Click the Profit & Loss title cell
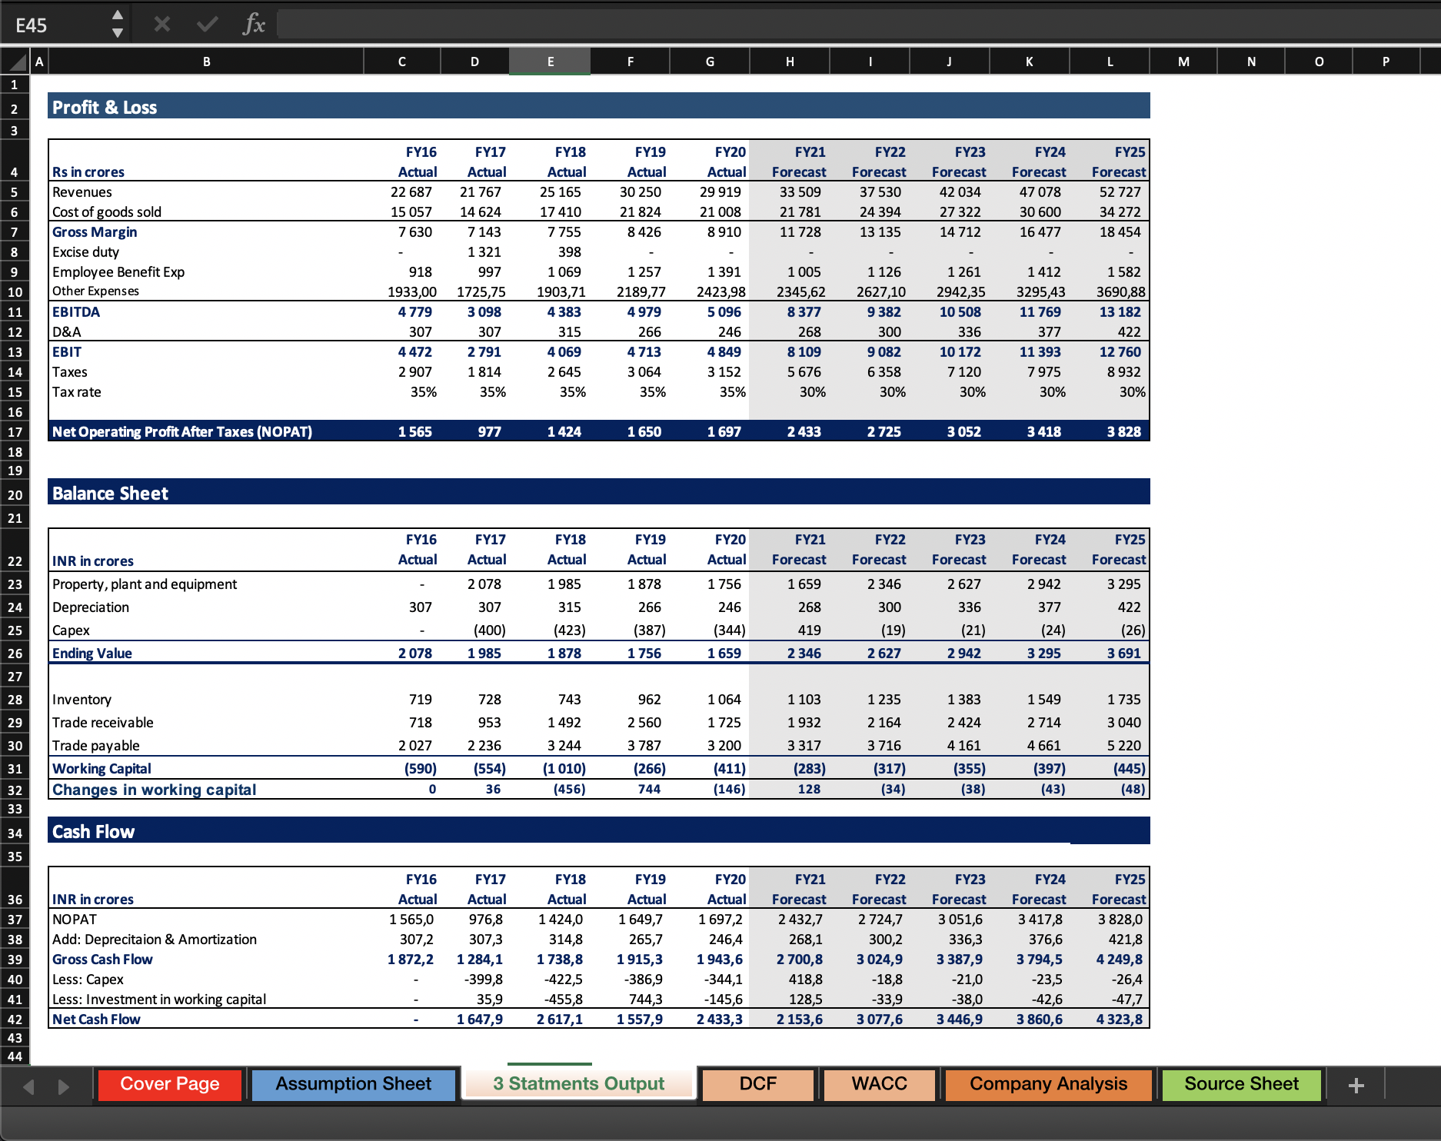Screen dimensions: 1441x1141 (x=105, y=108)
